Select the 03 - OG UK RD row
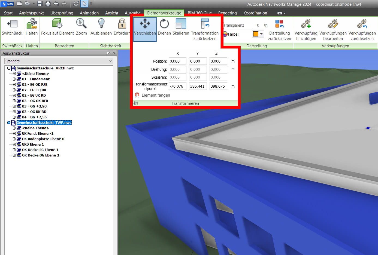378x255 pixels. tap(34, 112)
